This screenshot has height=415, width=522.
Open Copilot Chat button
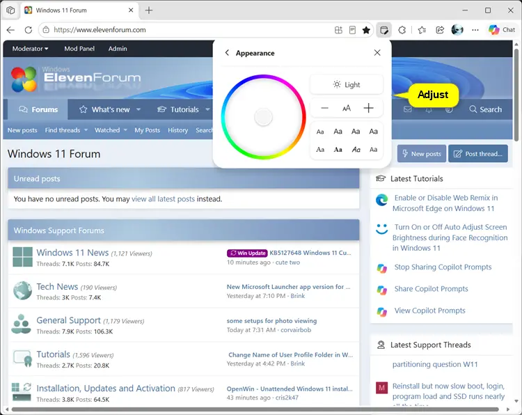tap(502, 30)
